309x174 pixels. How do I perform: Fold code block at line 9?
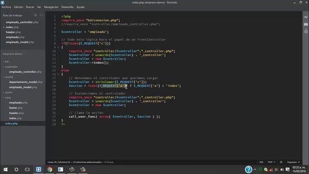tap(58, 47)
